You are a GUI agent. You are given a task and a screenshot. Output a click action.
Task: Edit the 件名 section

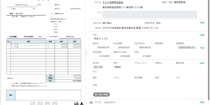tap(202, 35)
